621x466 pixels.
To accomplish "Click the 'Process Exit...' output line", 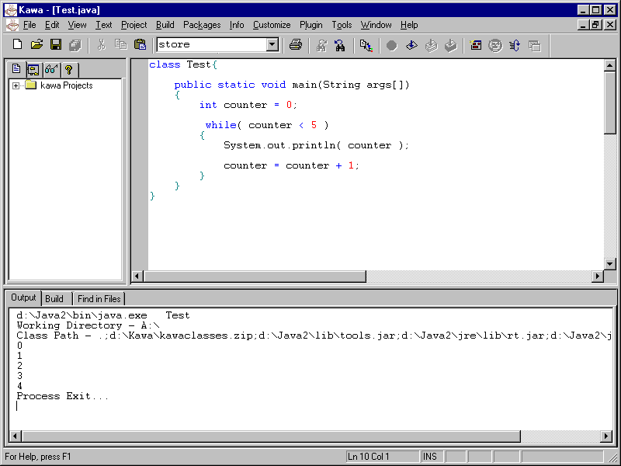I will 63,396.
